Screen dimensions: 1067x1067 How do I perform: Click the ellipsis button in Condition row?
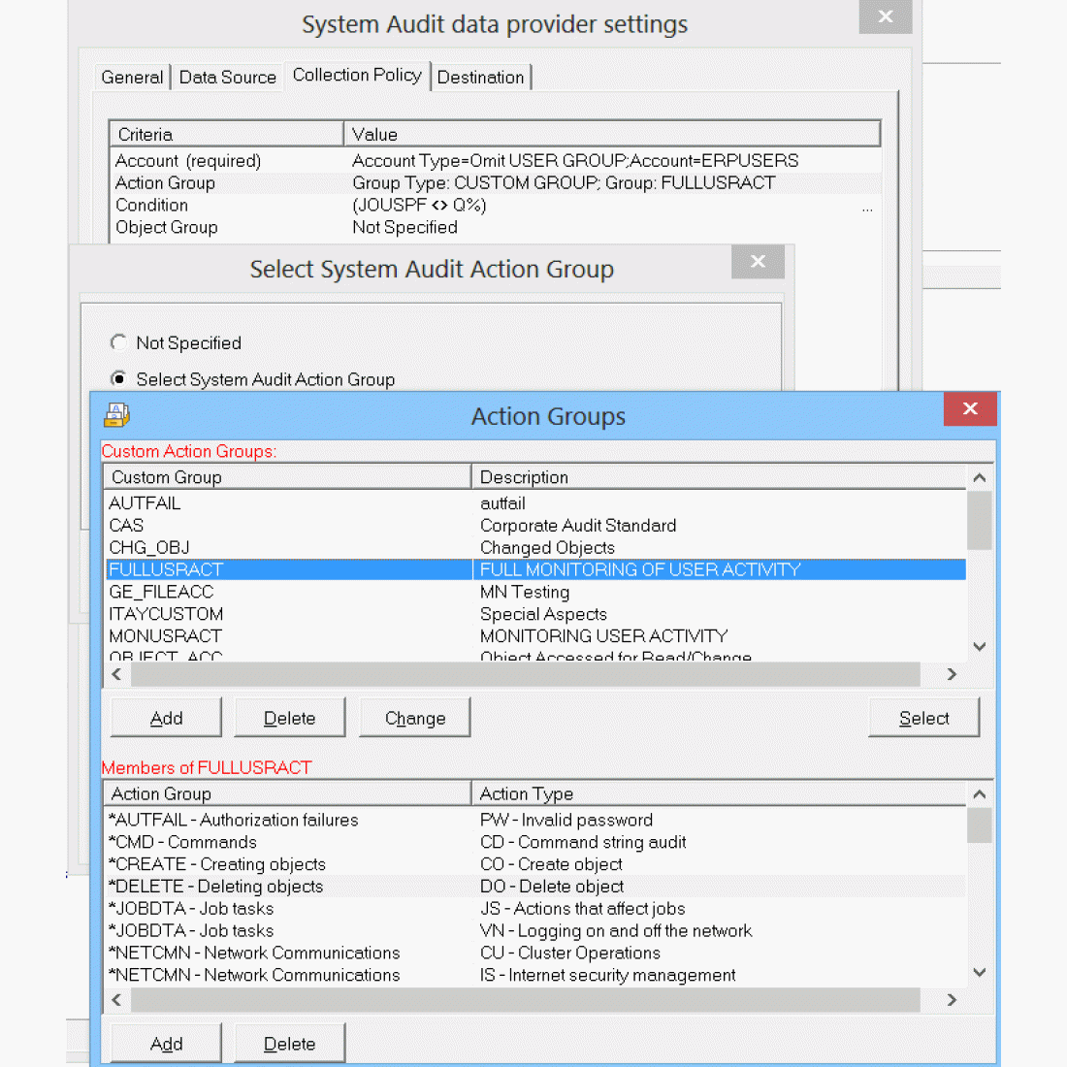click(866, 207)
